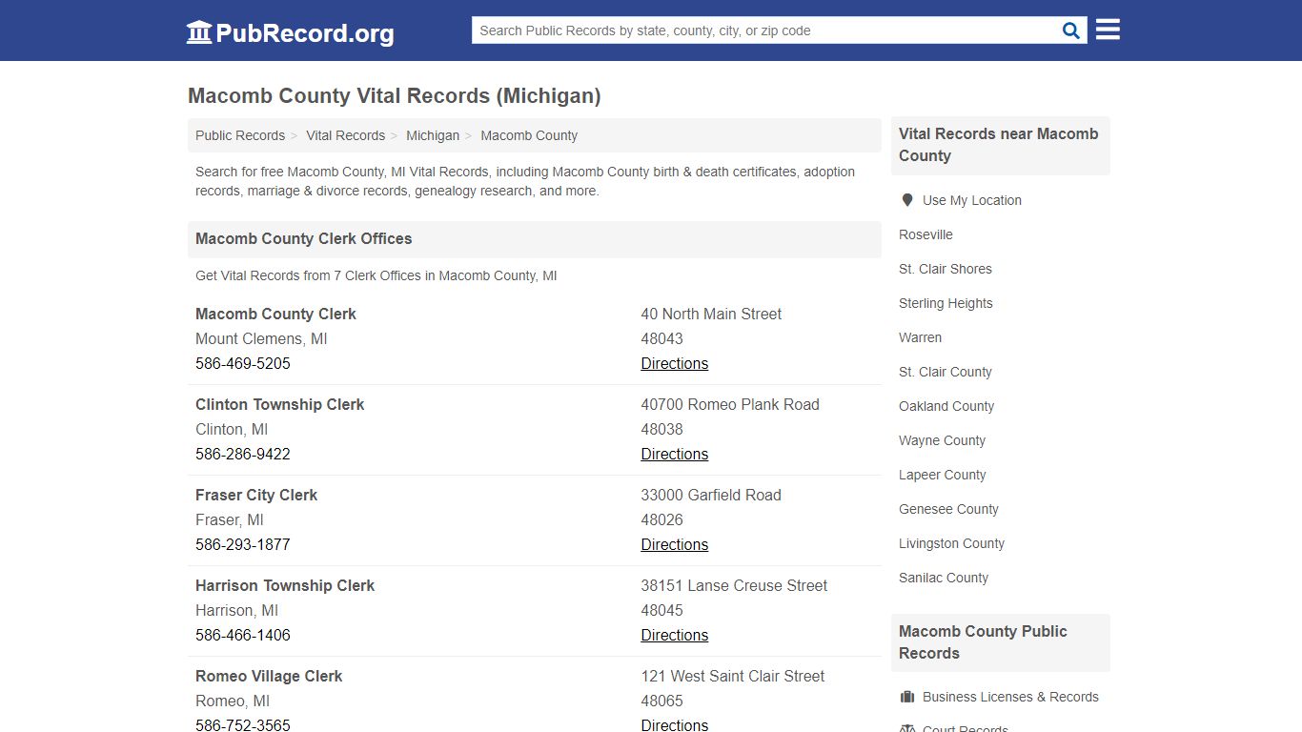Click the magnifier search icon
Screen dimensions: 1302x732
(1071, 30)
